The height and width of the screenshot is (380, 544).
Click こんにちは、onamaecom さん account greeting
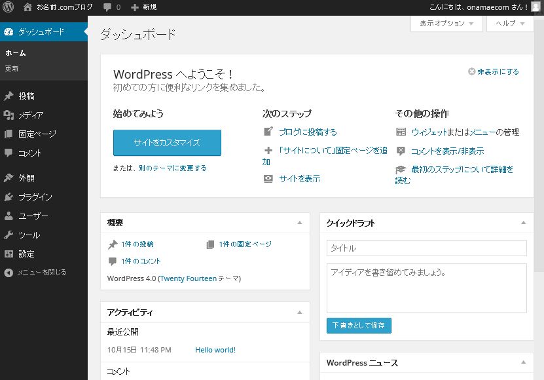tap(479, 7)
